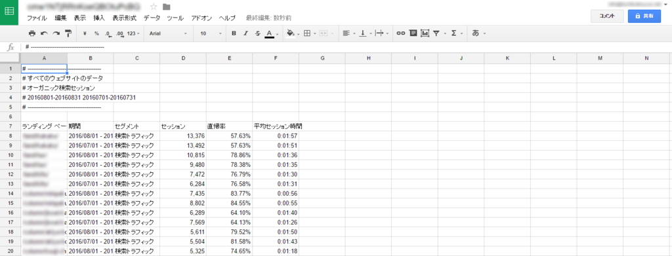Activate the paint format tool

click(x=68, y=33)
